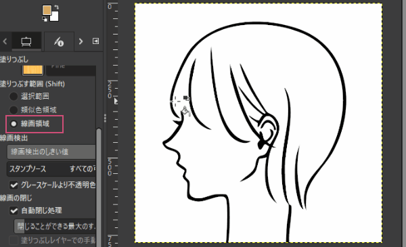Switch to the Device Status tab

coord(59,41)
